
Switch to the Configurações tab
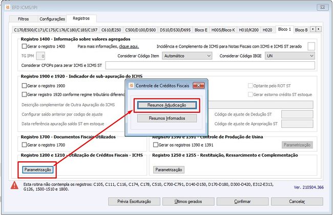[x=52, y=19]
